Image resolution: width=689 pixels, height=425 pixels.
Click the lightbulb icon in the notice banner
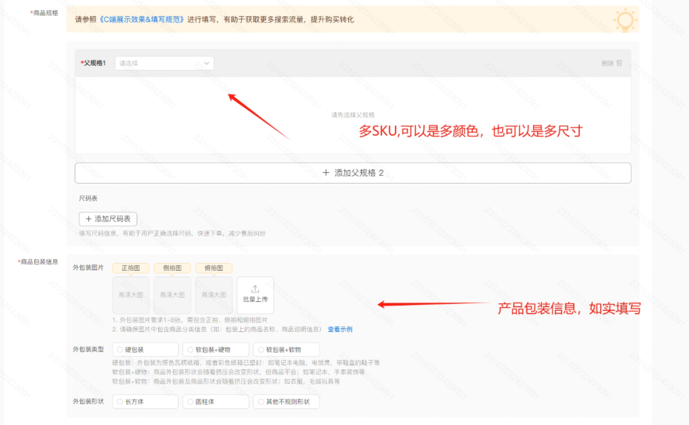coord(625,19)
